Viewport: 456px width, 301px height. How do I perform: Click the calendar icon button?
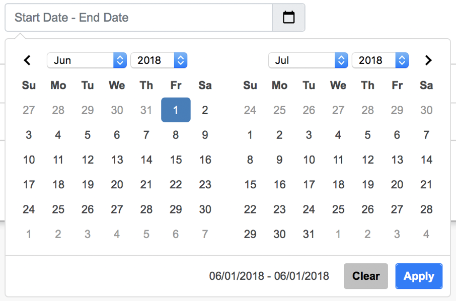tap(288, 18)
